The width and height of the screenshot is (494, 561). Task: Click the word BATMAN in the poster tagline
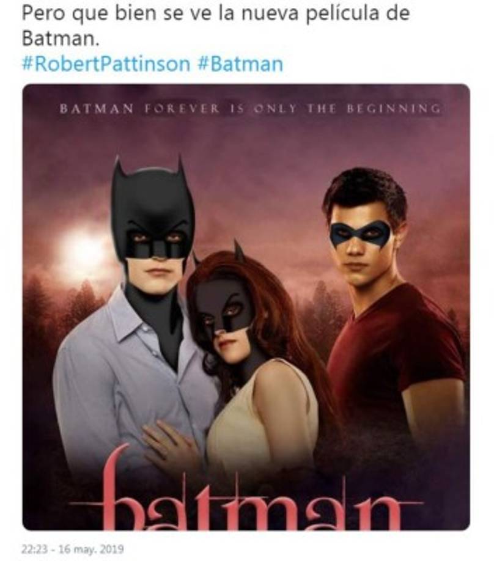click(x=97, y=109)
